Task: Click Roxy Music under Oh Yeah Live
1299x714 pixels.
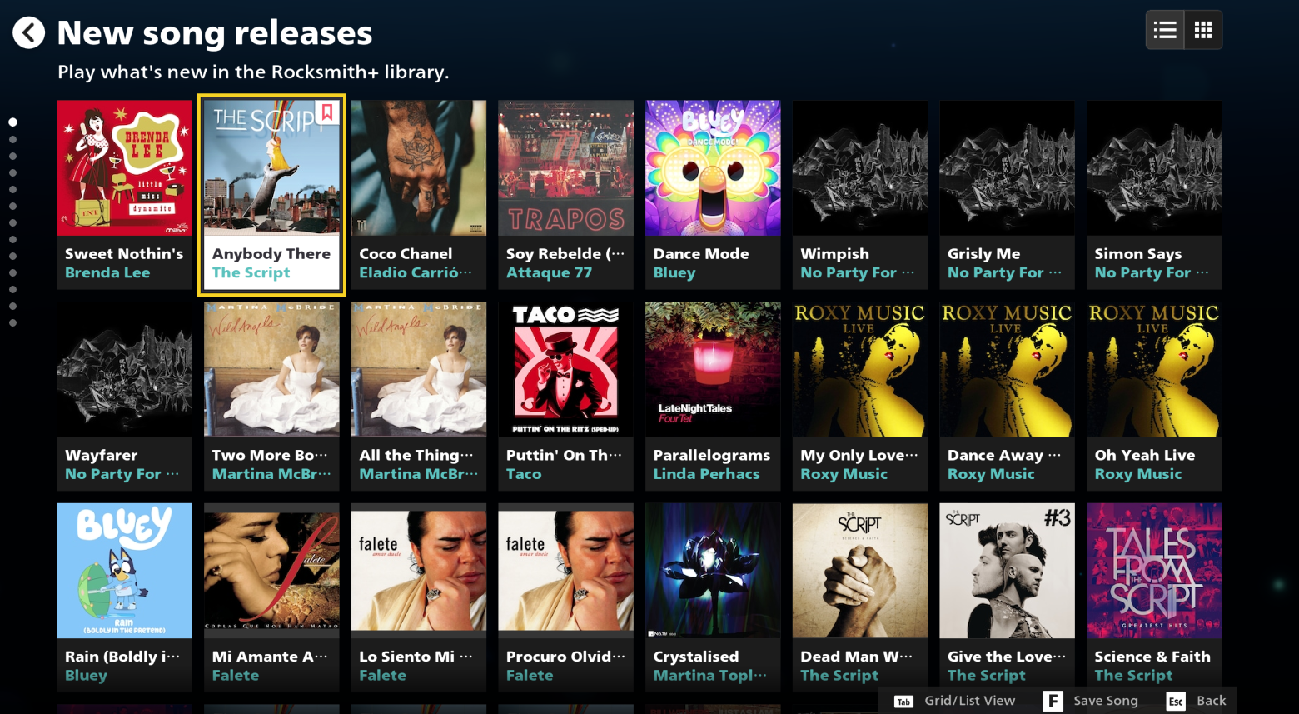Action: pos(1138,474)
